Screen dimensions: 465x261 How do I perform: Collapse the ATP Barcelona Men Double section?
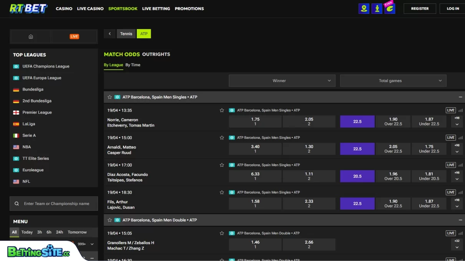(x=460, y=220)
